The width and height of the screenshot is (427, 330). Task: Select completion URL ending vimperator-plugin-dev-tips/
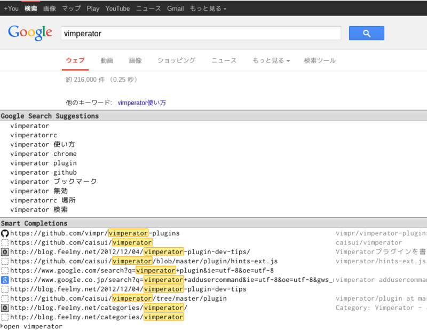click(130, 252)
